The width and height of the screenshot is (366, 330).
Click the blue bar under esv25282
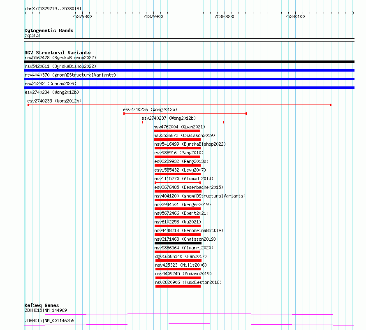(189, 88)
